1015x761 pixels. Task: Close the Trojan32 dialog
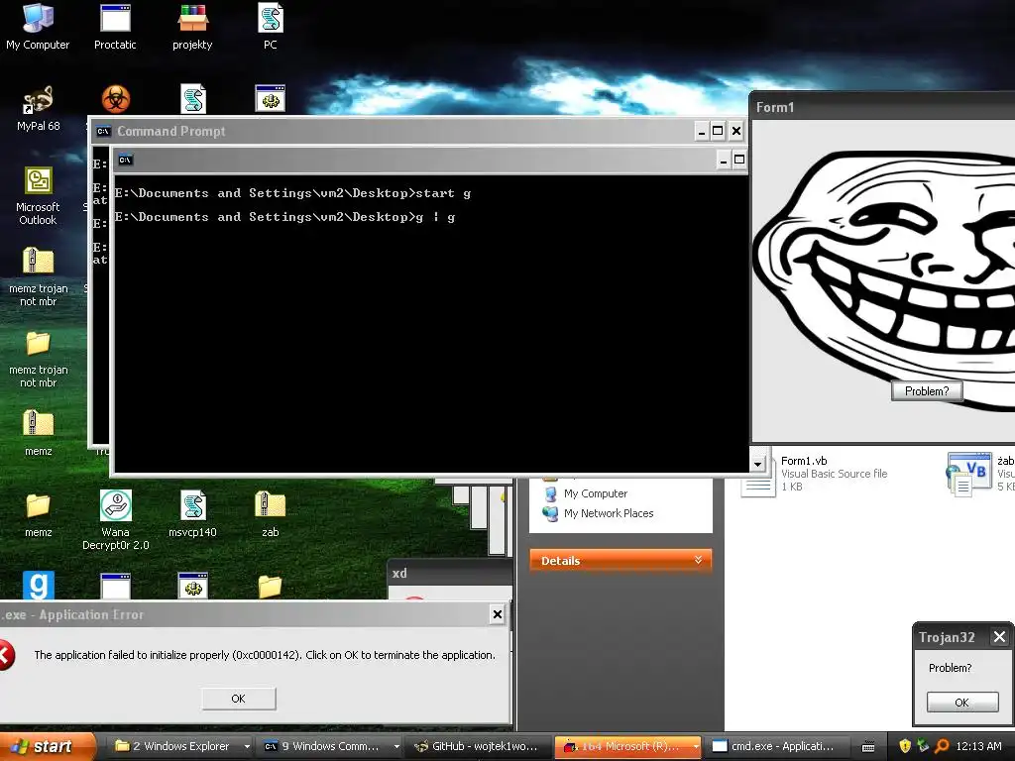[999, 637]
